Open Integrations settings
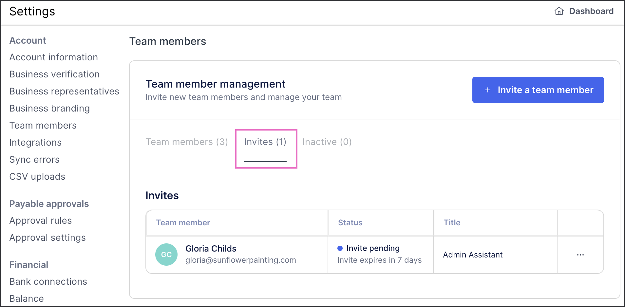Screen dimensions: 625x307 35,142
